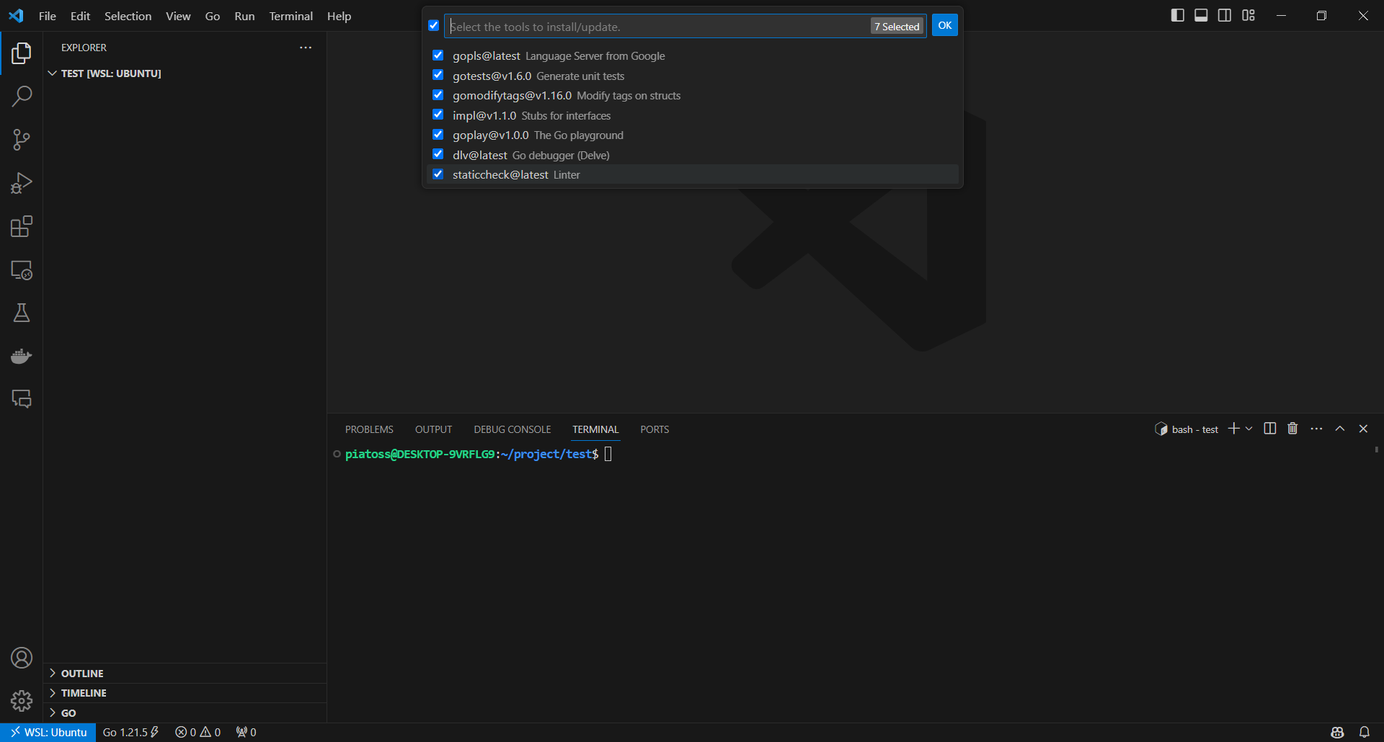Open the Help menu
This screenshot has width=1384, height=742.
point(339,16)
